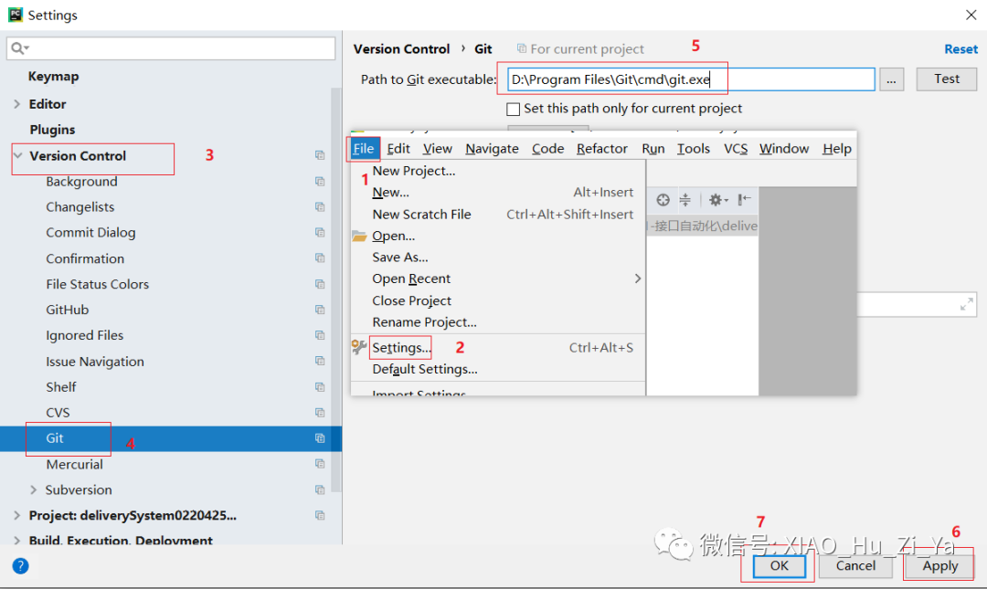Click the project-level icon beside GitHub
The width and height of the screenshot is (987, 589).
(320, 310)
